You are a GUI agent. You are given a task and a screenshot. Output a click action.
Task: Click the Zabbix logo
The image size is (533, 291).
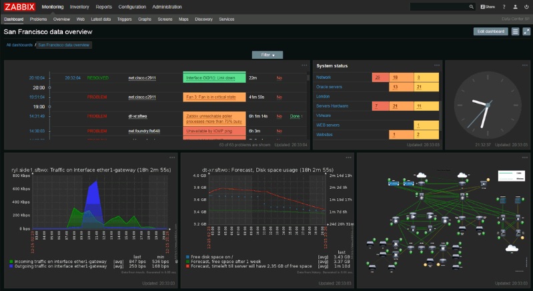pyautogui.click(x=20, y=7)
